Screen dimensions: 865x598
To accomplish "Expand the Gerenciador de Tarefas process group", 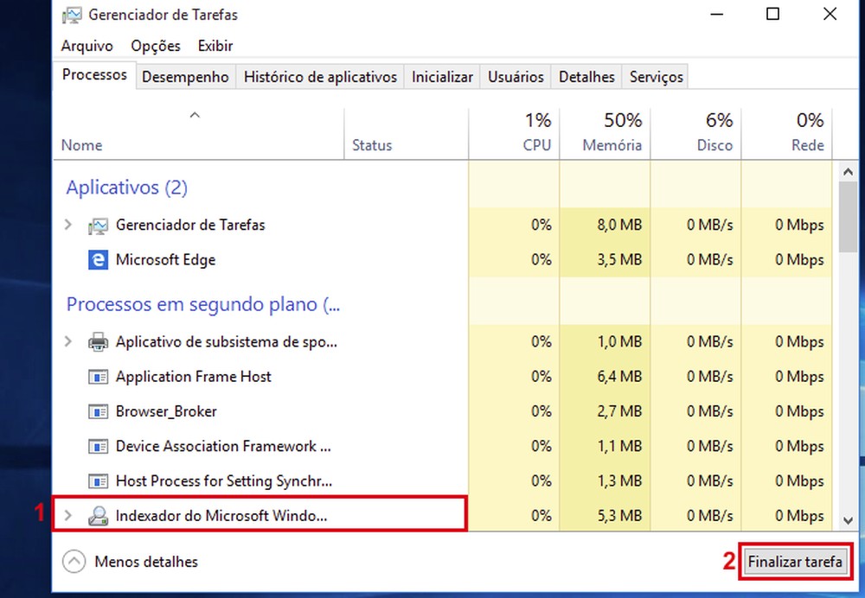I will click(68, 225).
